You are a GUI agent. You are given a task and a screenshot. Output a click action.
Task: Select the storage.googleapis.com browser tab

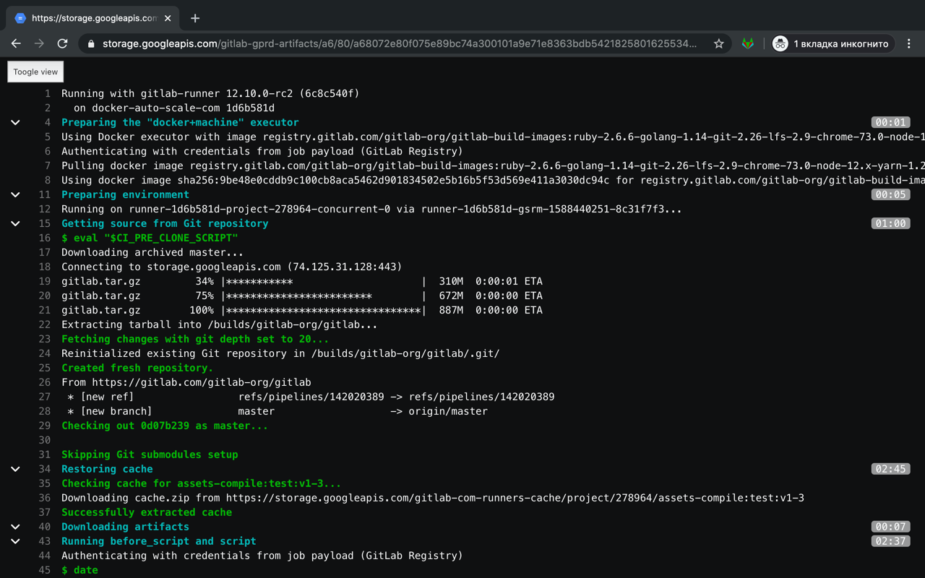coord(94,17)
